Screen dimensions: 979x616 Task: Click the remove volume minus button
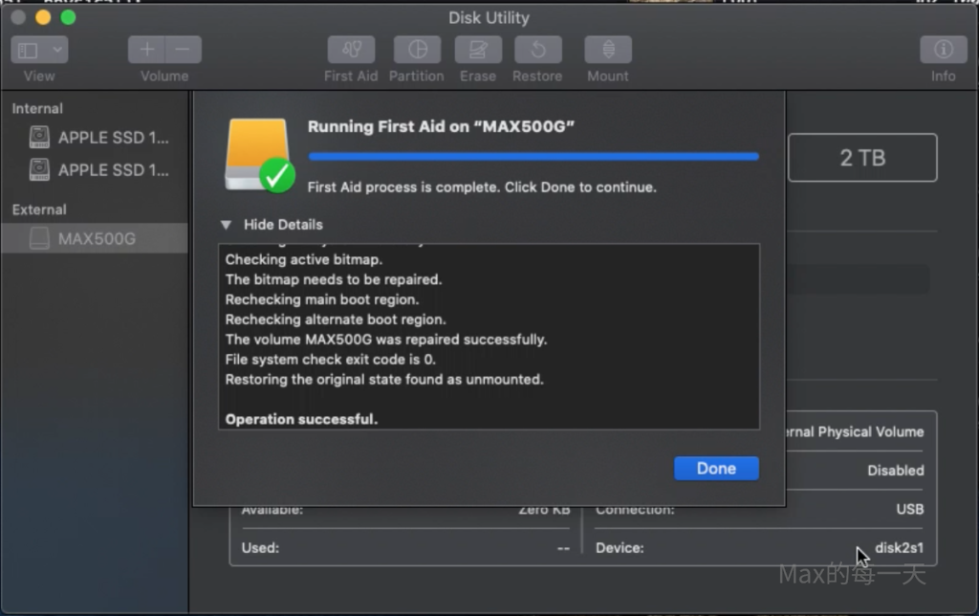[183, 50]
